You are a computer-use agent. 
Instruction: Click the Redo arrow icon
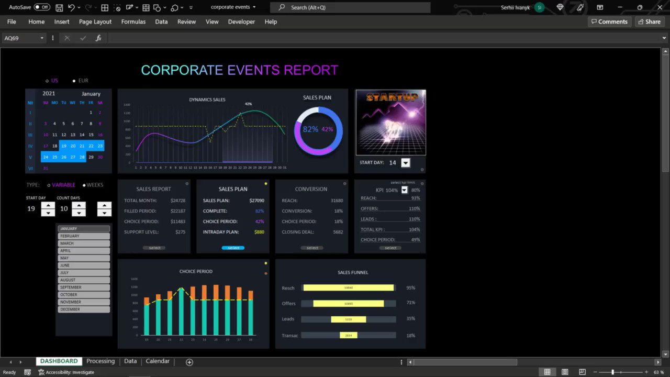pyautogui.click(x=87, y=7)
